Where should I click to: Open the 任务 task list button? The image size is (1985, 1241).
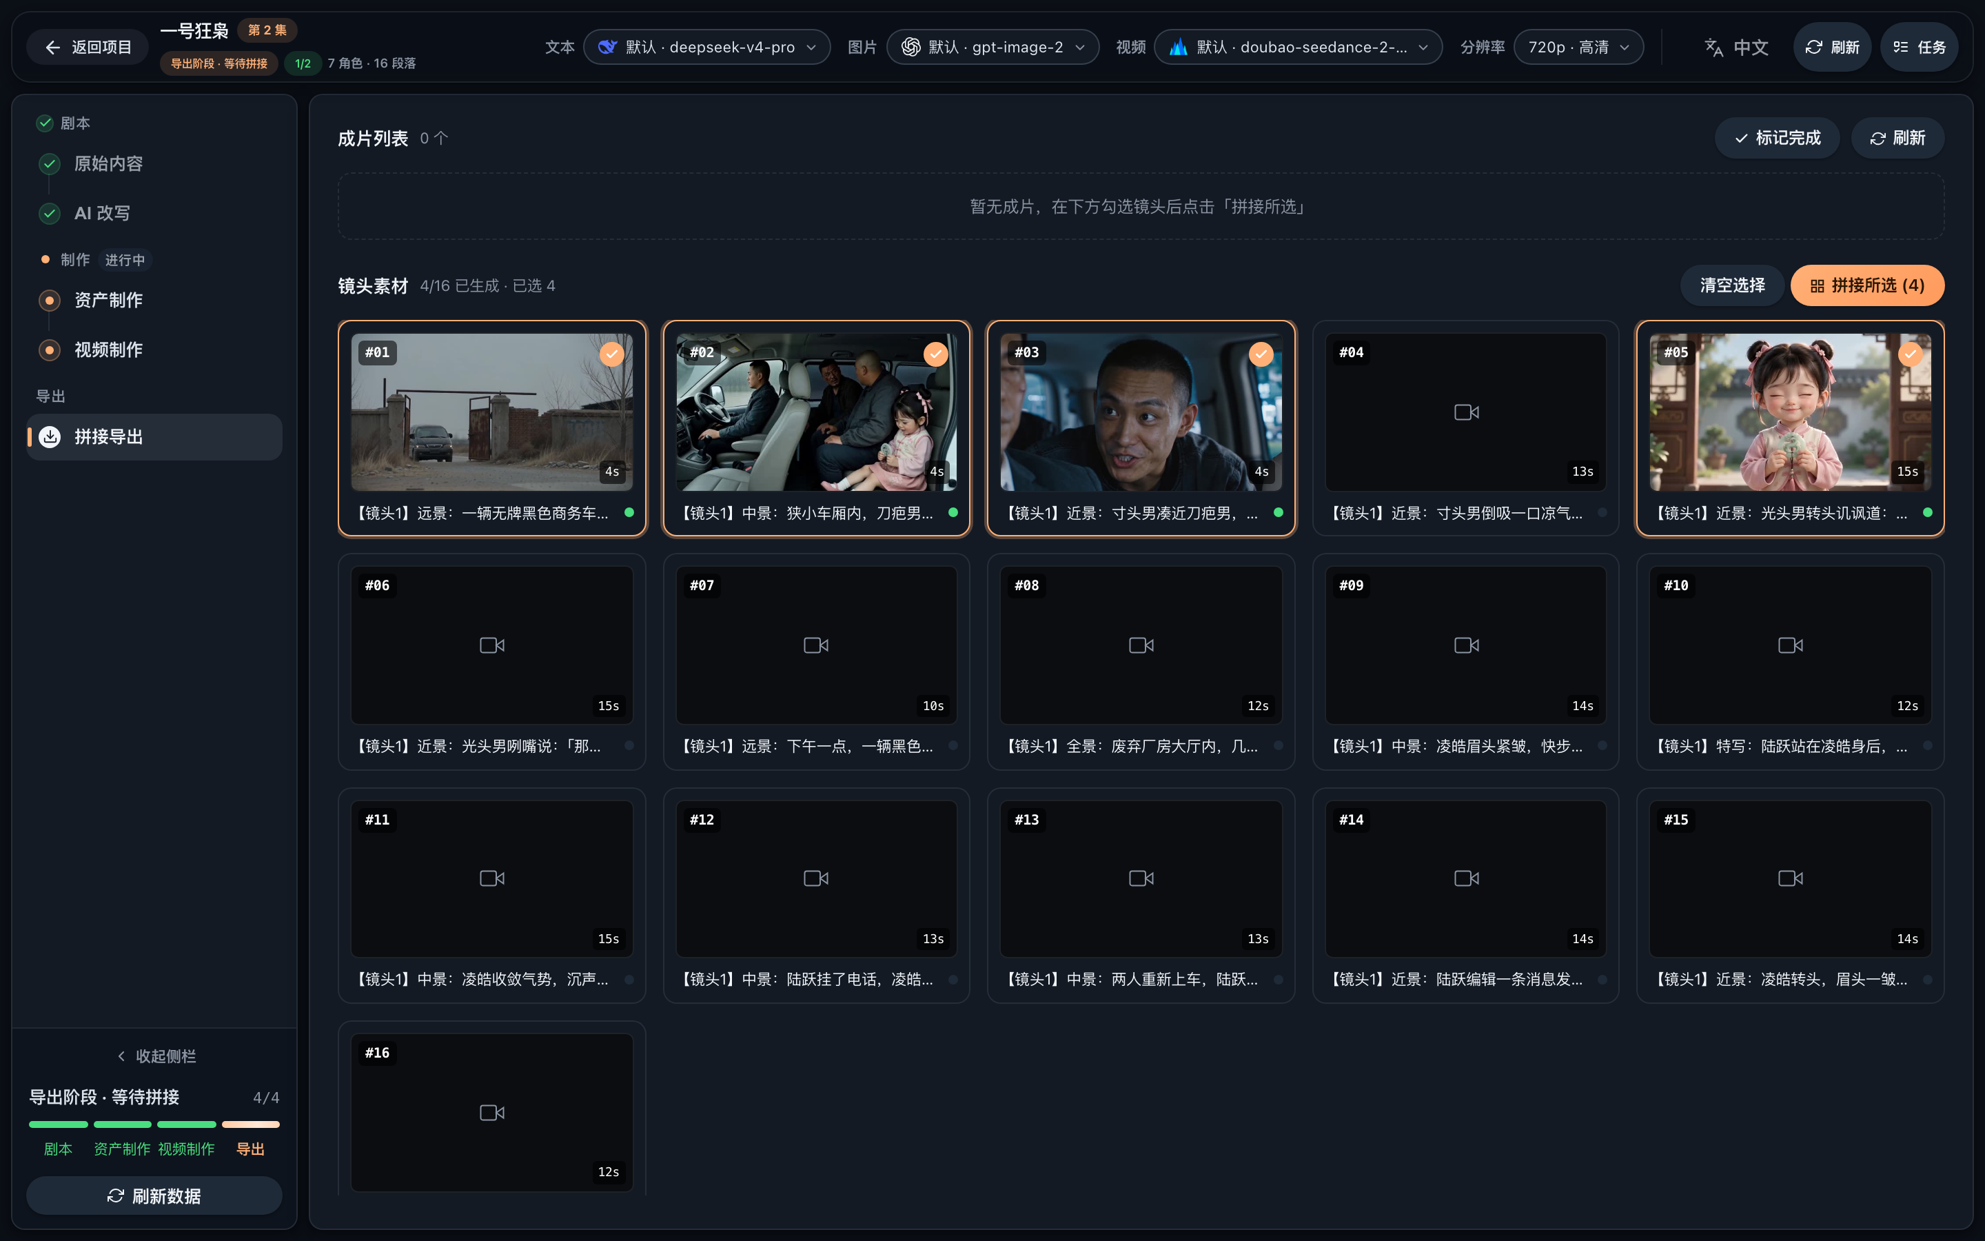1919,47
